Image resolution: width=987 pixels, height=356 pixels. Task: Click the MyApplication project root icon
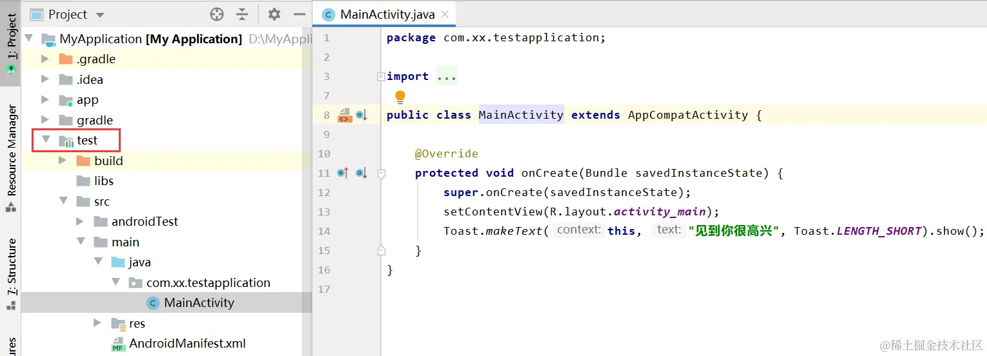[x=49, y=39]
